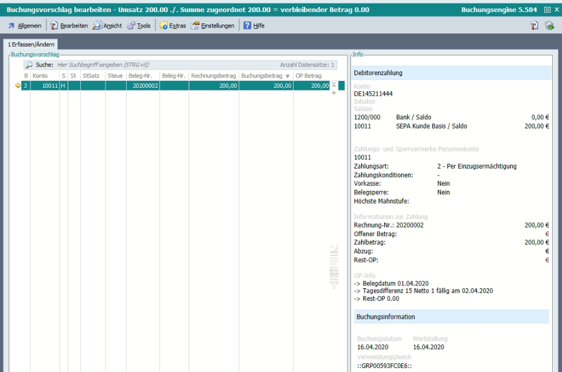Click the table grid icon beside list
Image resolution: width=562 pixels, height=372 pixels.
pyautogui.click(x=334, y=272)
